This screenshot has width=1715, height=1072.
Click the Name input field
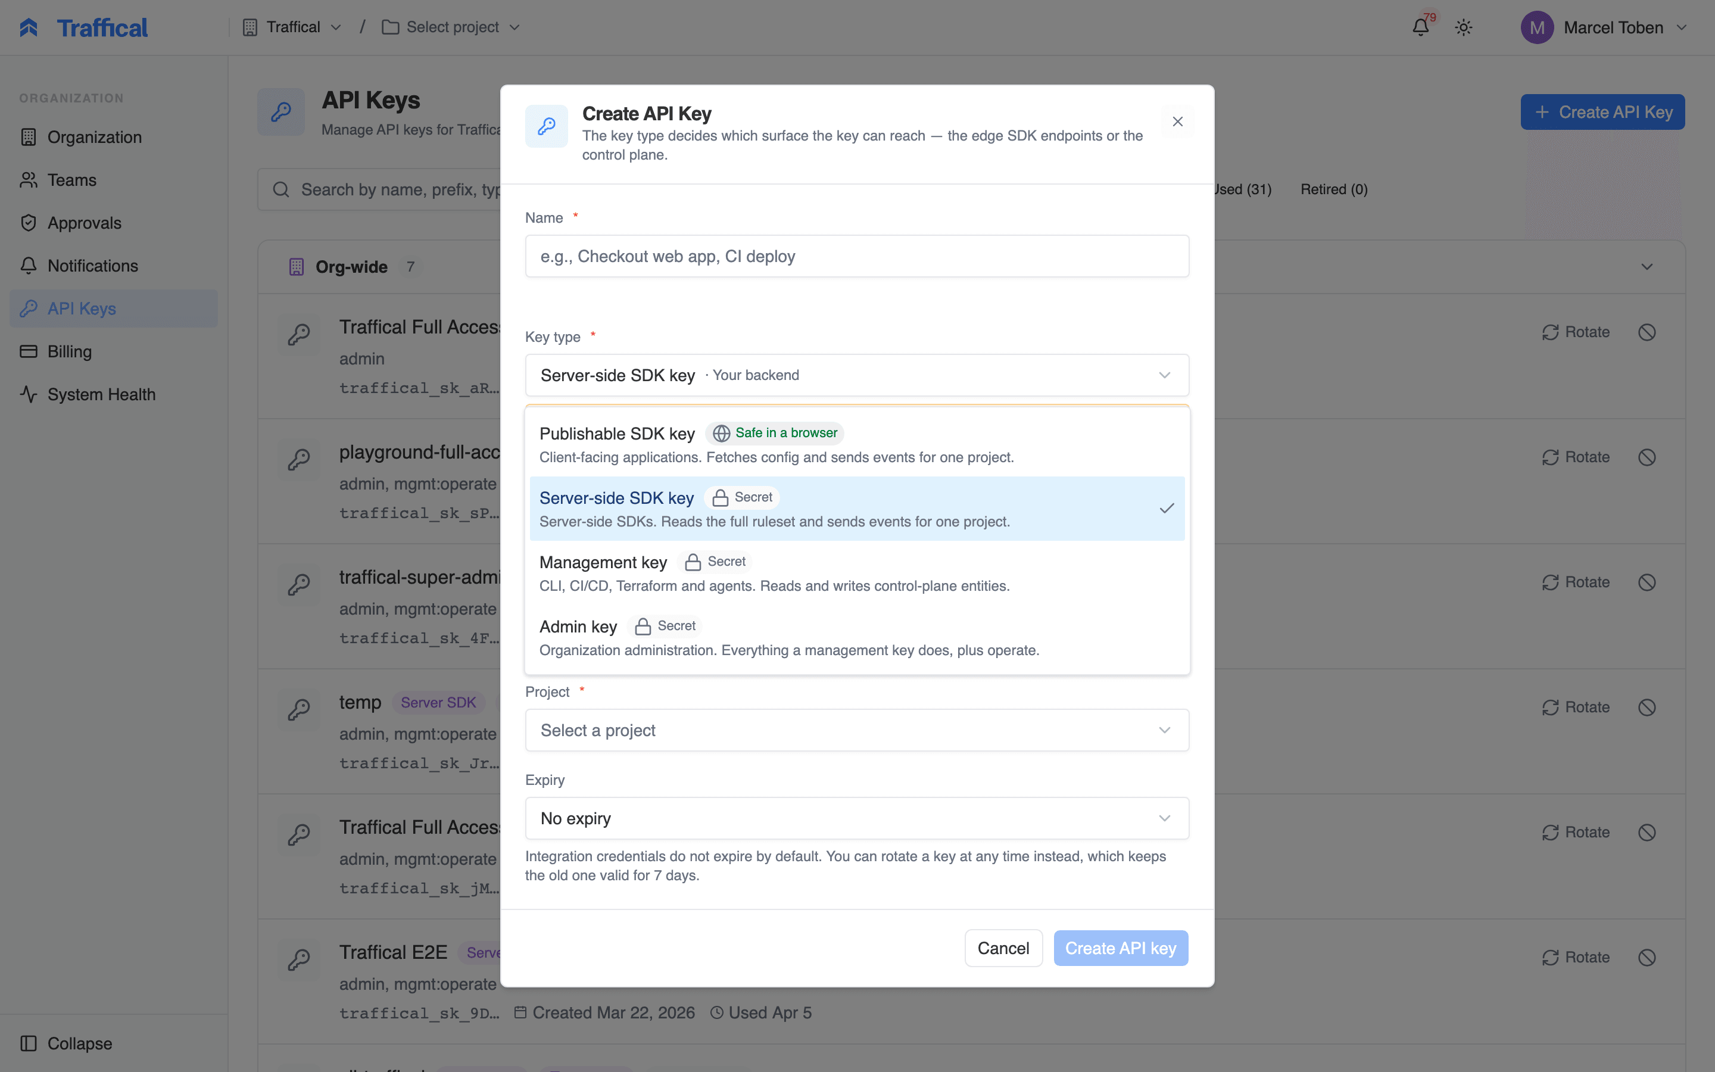[857, 256]
